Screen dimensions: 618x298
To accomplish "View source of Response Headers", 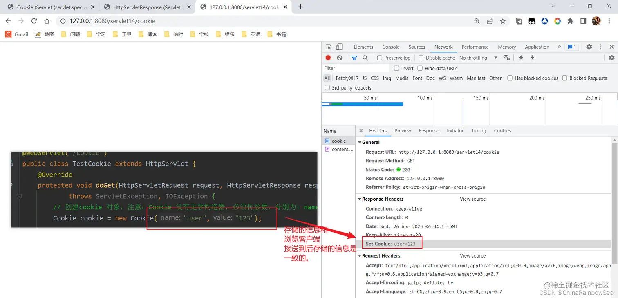I will [473, 199].
